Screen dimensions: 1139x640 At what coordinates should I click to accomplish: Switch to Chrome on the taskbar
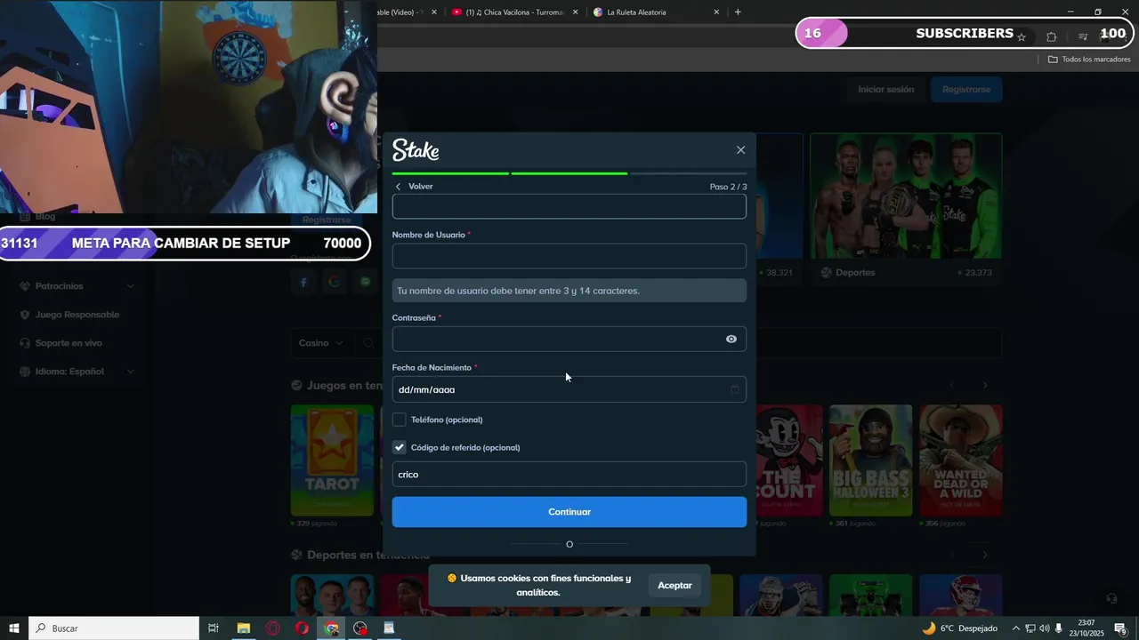tap(331, 628)
